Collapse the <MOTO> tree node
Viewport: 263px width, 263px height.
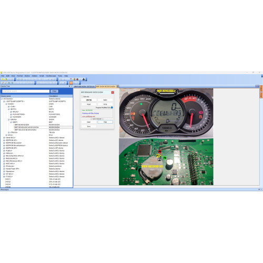coord(8,109)
